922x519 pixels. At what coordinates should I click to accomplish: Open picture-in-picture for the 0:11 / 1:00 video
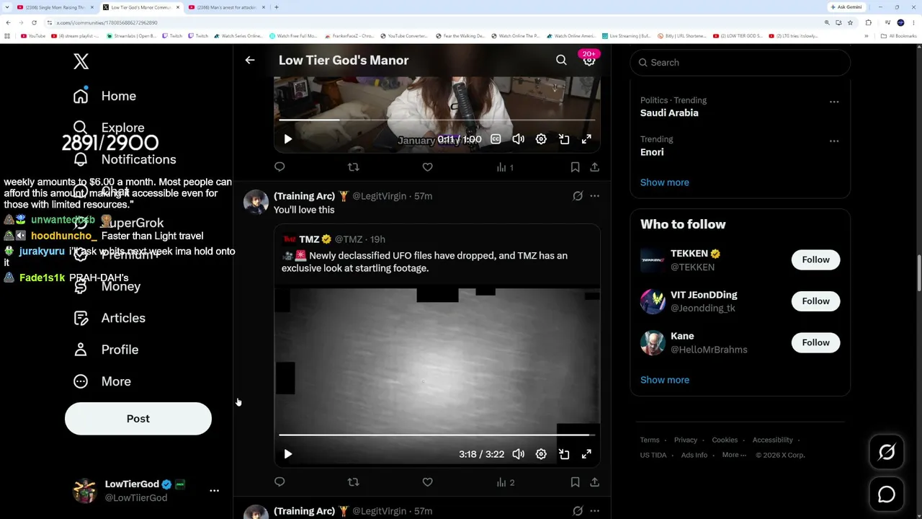pyautogui.click(x=564, y=139)
